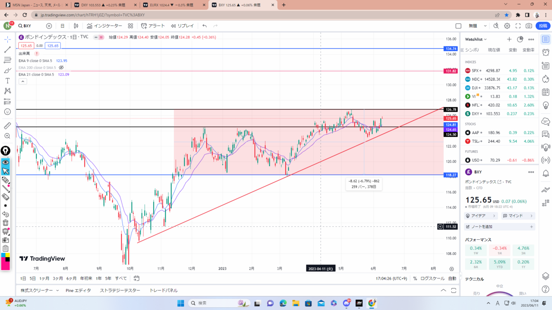Image resolution: width=552 pixels, height=310 pixels.
Task: Add symbol to Watchlist with plus
Action: point(509,39)
